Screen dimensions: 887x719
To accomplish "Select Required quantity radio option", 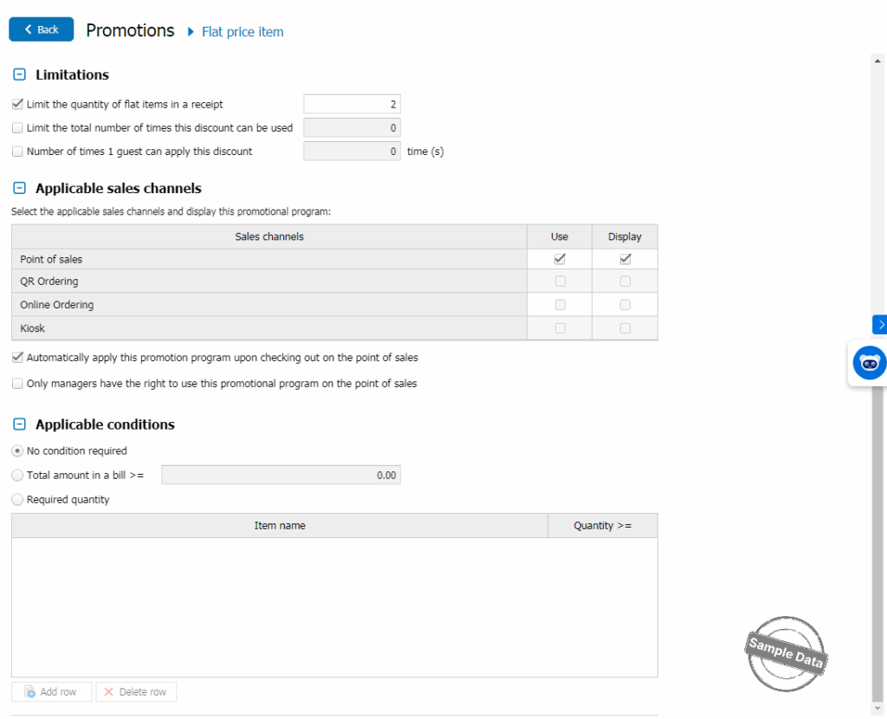I will click(17, 499).
